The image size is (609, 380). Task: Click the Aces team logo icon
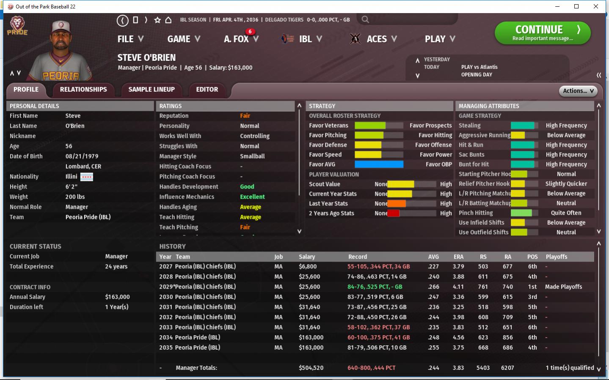click(x=355, y=39)
